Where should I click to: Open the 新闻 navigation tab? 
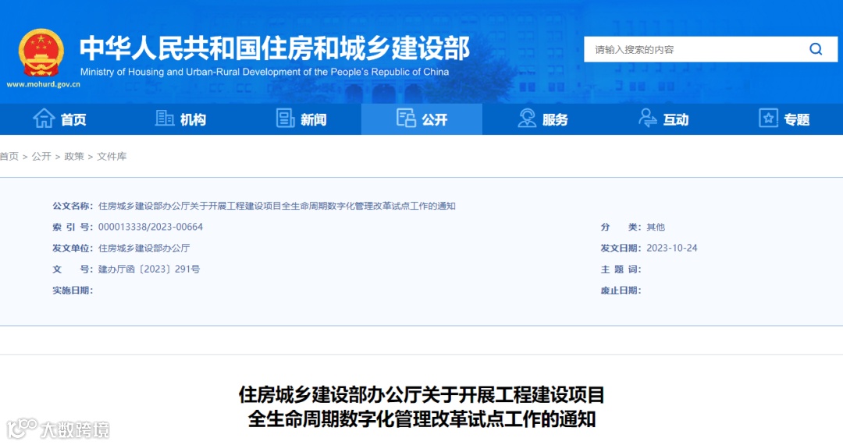[x=301, y=119]
